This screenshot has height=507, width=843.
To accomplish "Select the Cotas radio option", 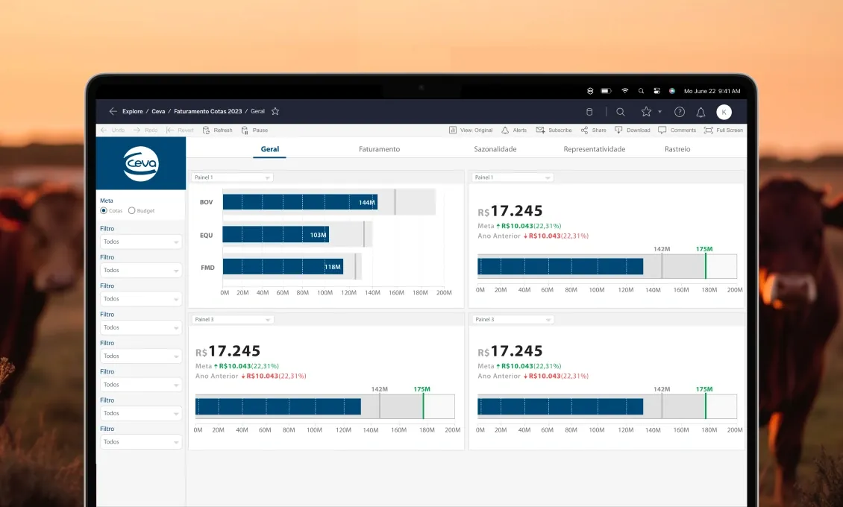I will coord(104,210).
